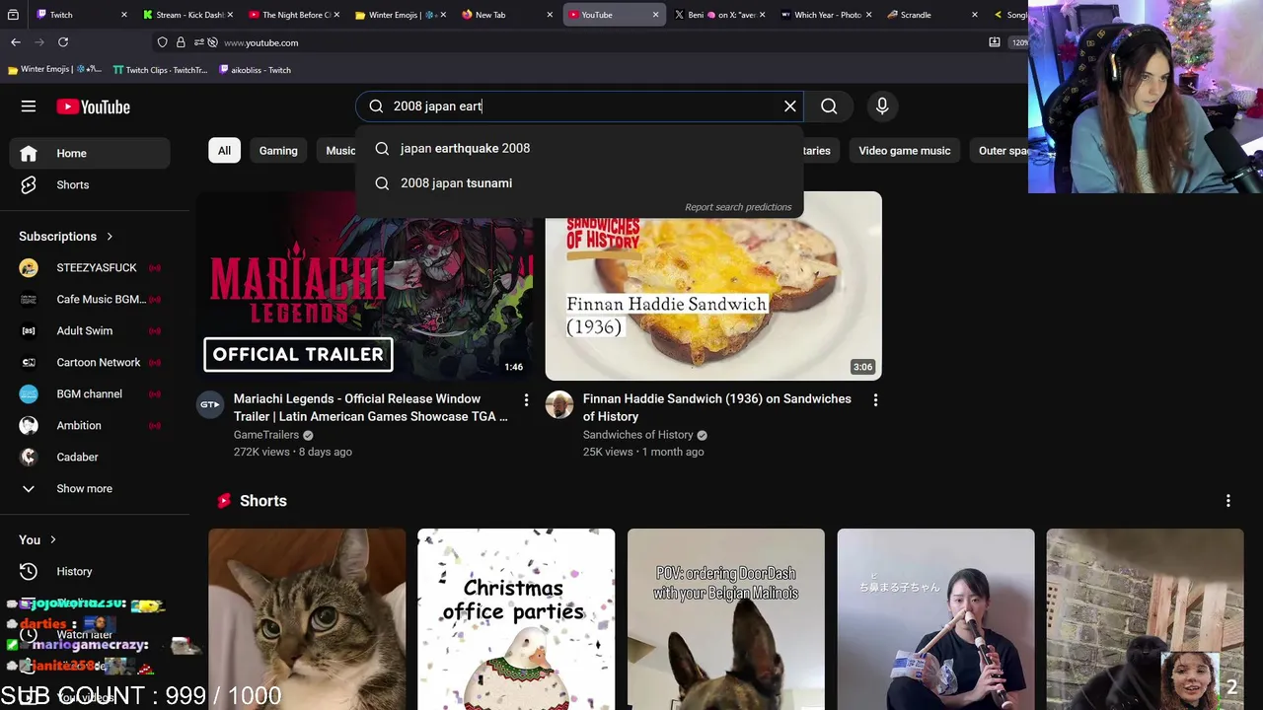This screenshot has width=1263, height=710.
Task: Select the 'Gaming' filter chip
Action: coord(278,151)
